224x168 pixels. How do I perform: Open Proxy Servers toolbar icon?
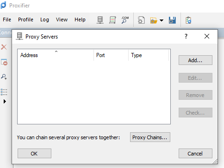click(100, 20)
